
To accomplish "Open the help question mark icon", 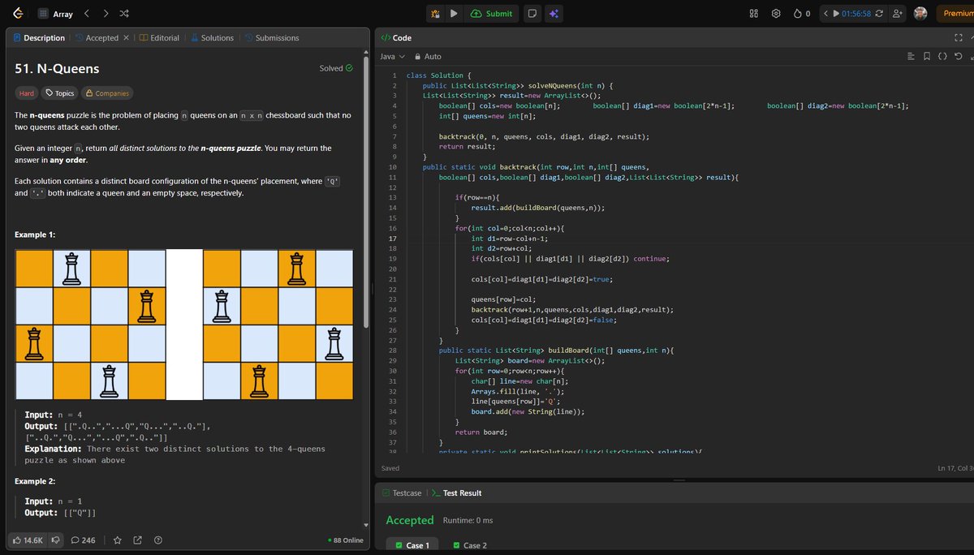I will pos(157,540).
